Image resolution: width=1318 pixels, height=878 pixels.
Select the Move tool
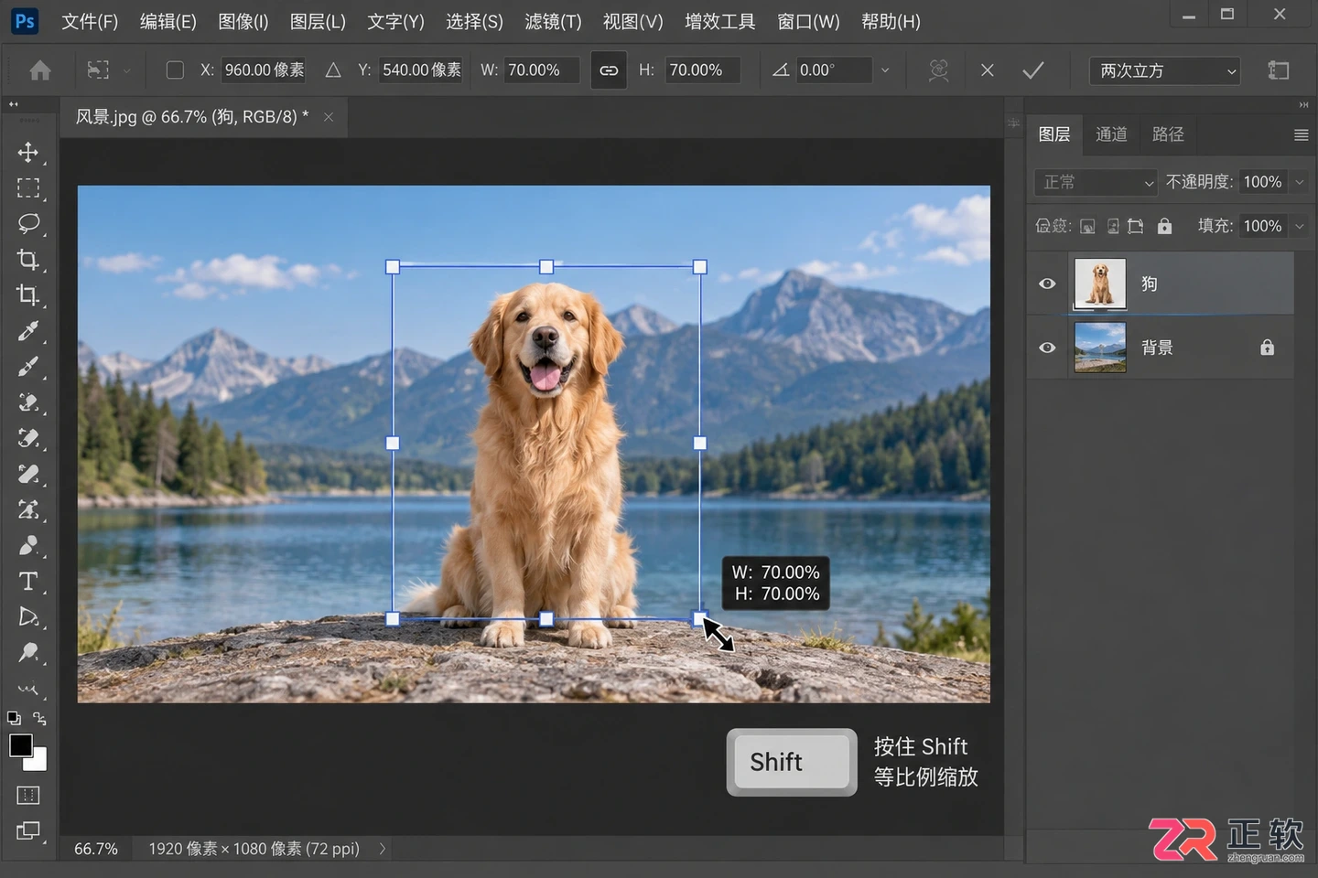click(28, 152)
